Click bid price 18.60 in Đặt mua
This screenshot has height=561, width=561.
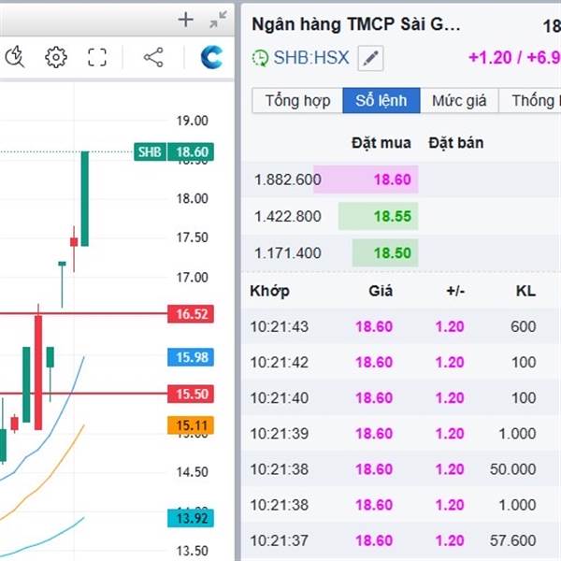click(x=393, y=180)
